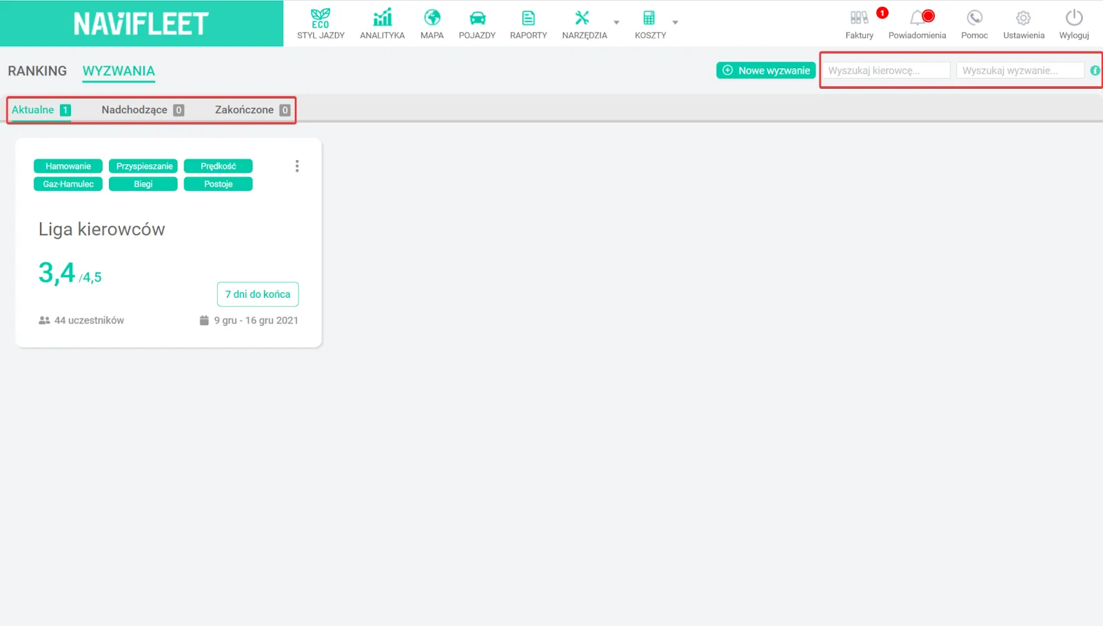Image resolution: width=1103 pixels, height=626 pixels.
Task: Click the Gaz-Hamulec tag
Action: tap(68, 184)
